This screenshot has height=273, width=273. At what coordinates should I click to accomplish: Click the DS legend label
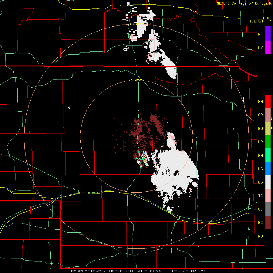[260, 182]
